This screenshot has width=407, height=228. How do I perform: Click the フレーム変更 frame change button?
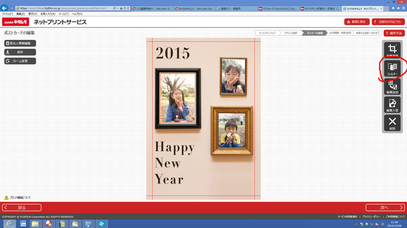coord(20,61)
